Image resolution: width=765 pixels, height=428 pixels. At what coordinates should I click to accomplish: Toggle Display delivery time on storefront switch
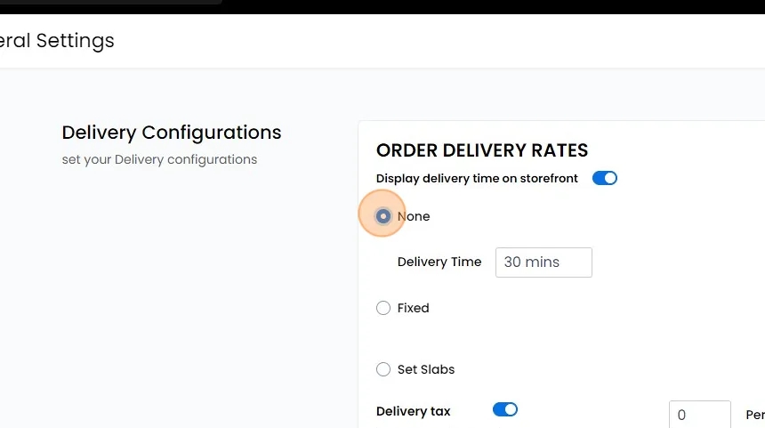pyautogui.click(x=605, y=178)
